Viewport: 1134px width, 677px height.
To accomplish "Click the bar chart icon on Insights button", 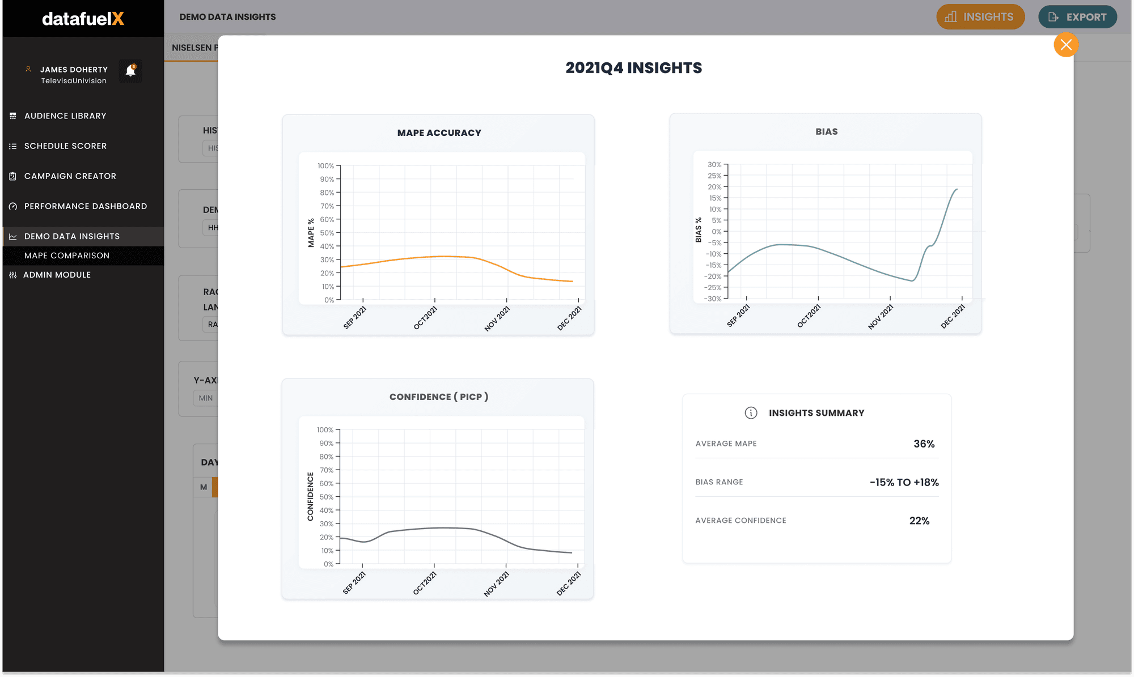I will (x=951, y=17).
